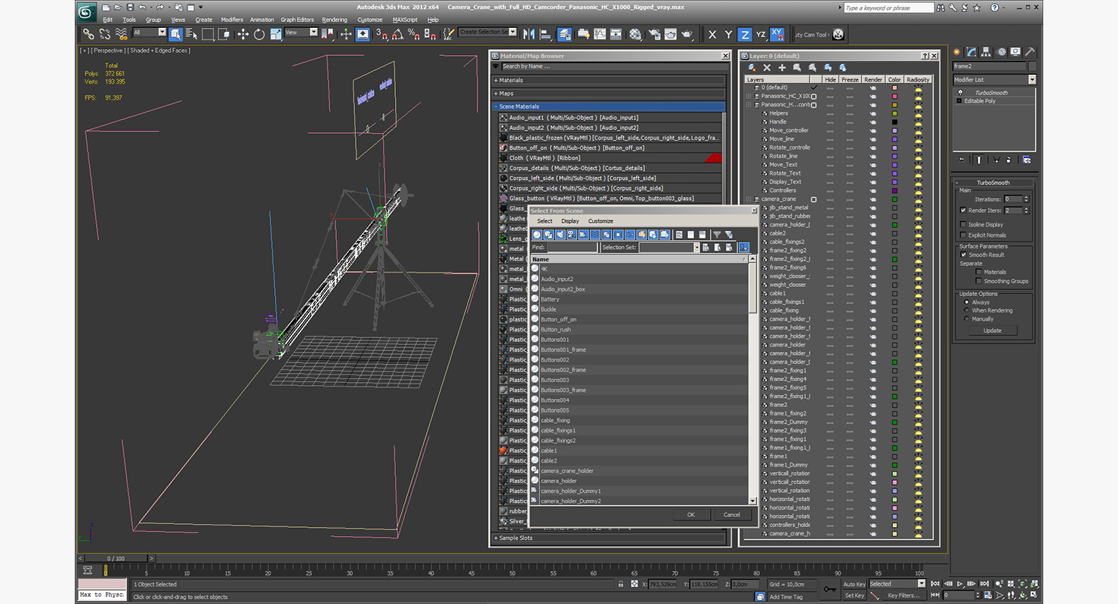Click Configure Modifier Sets icon
The width and height of the screenshot is (1118, 604).
(x=1027, y=159)
